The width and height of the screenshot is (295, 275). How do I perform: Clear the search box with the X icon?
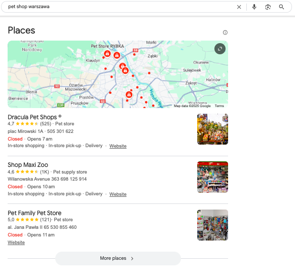pyautogui.click(x=239, y=7)
